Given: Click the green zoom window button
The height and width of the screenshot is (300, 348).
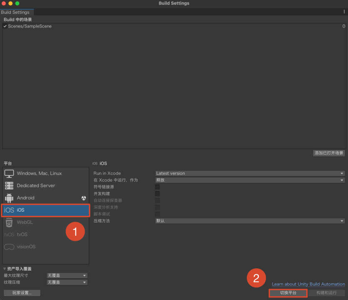Looking at the screenshot, I should 18,3.
